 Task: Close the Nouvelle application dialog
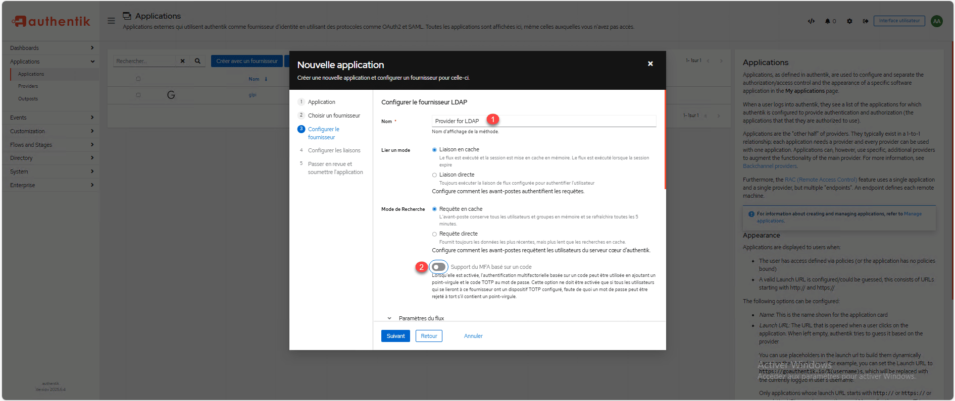pos(650,64)
